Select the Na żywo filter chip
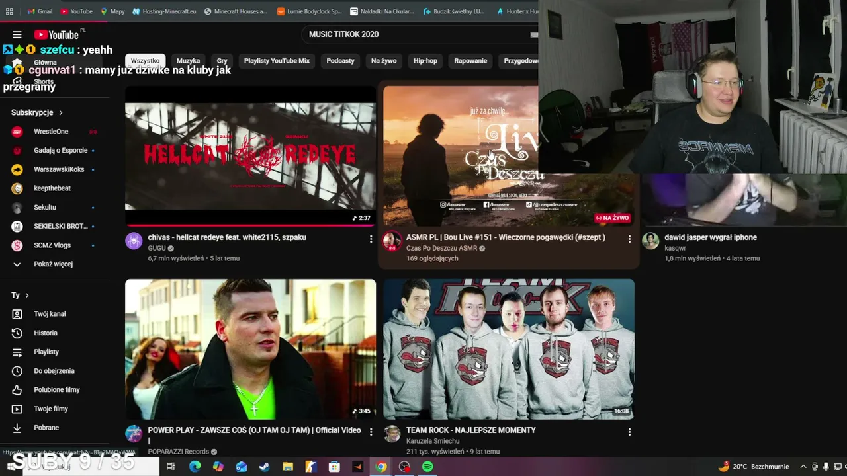 (384, 61)
